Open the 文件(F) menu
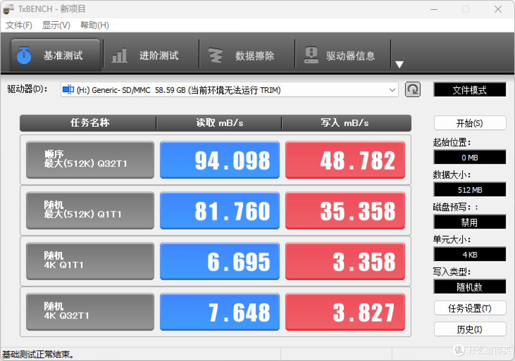Screen dimensions: 515x361 19,25
